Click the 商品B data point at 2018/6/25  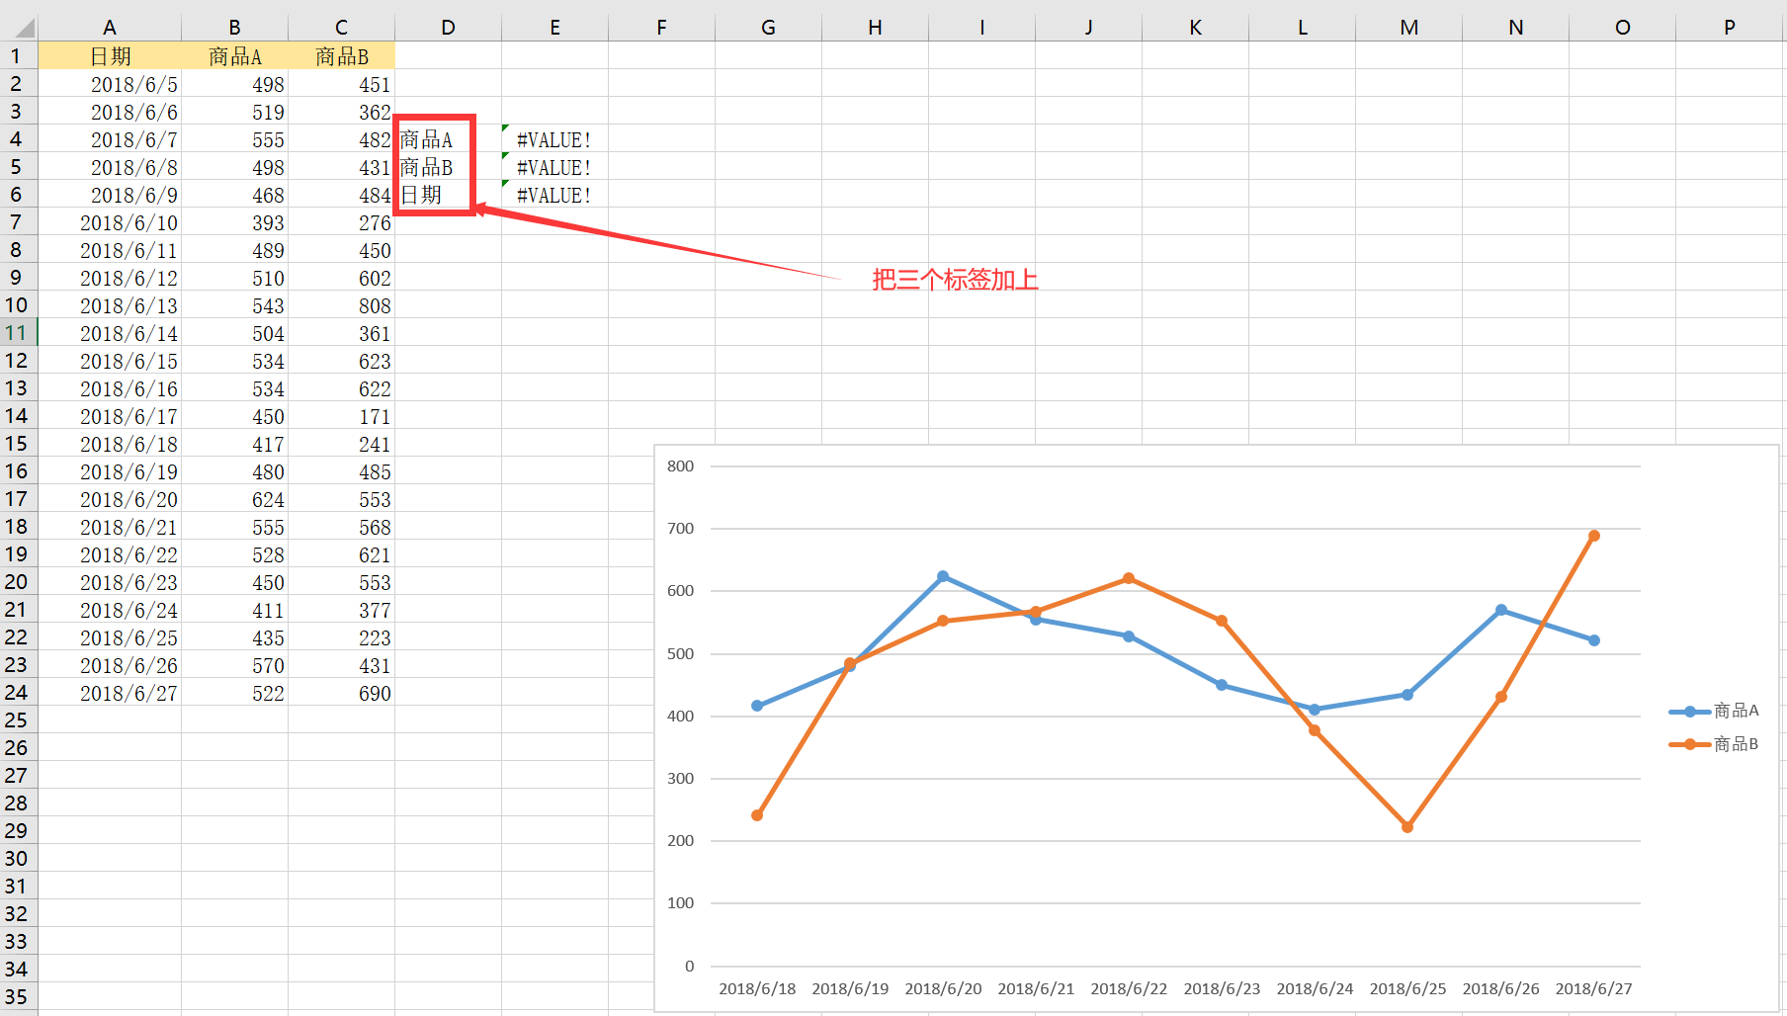pyautogui.click(x=1407, y=827)
